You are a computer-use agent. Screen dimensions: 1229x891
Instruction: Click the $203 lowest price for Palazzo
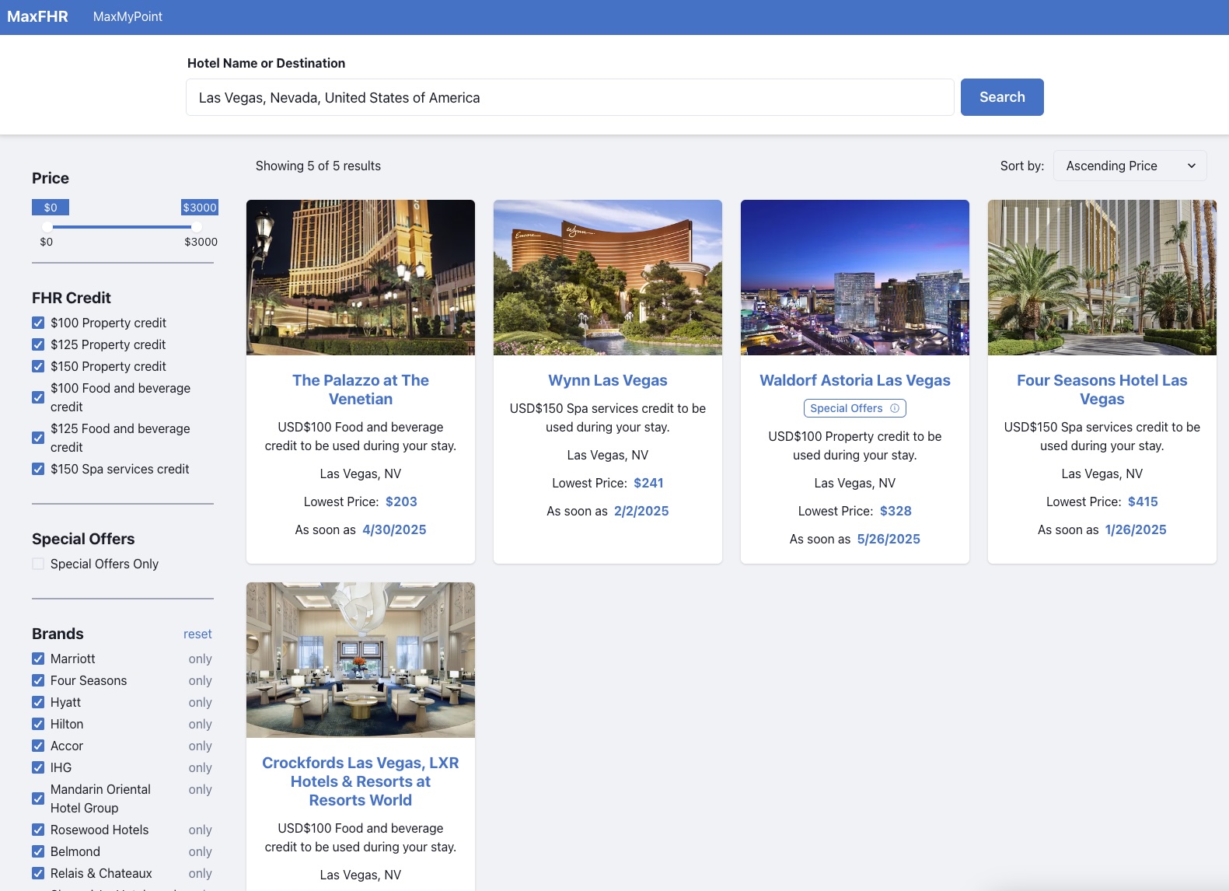(401, 501)
